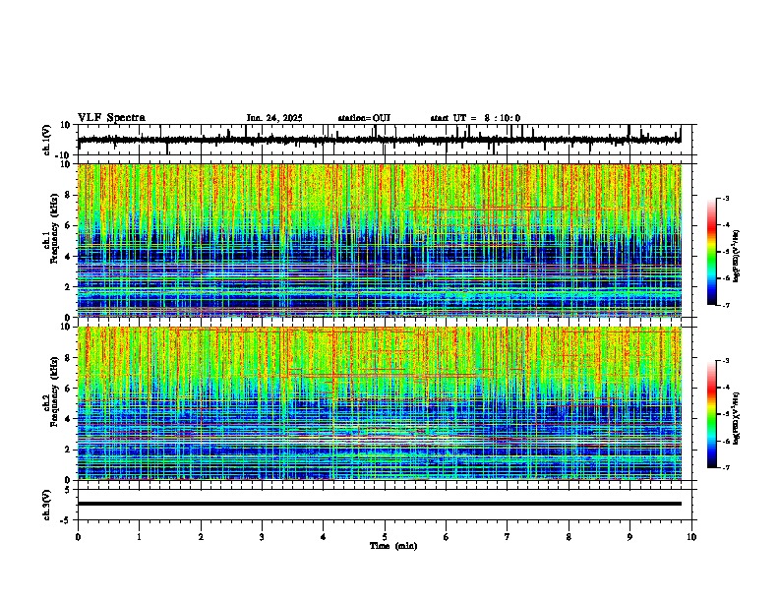The height and width of the screenshot is (602, 779).
Task: Click the "8" tick on the time axis
Action: (x=569, y=537)
